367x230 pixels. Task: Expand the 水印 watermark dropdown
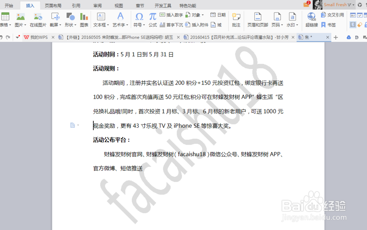[297, 25]
